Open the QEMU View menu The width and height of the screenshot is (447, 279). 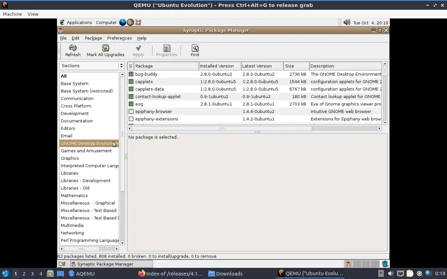(33, 14)
